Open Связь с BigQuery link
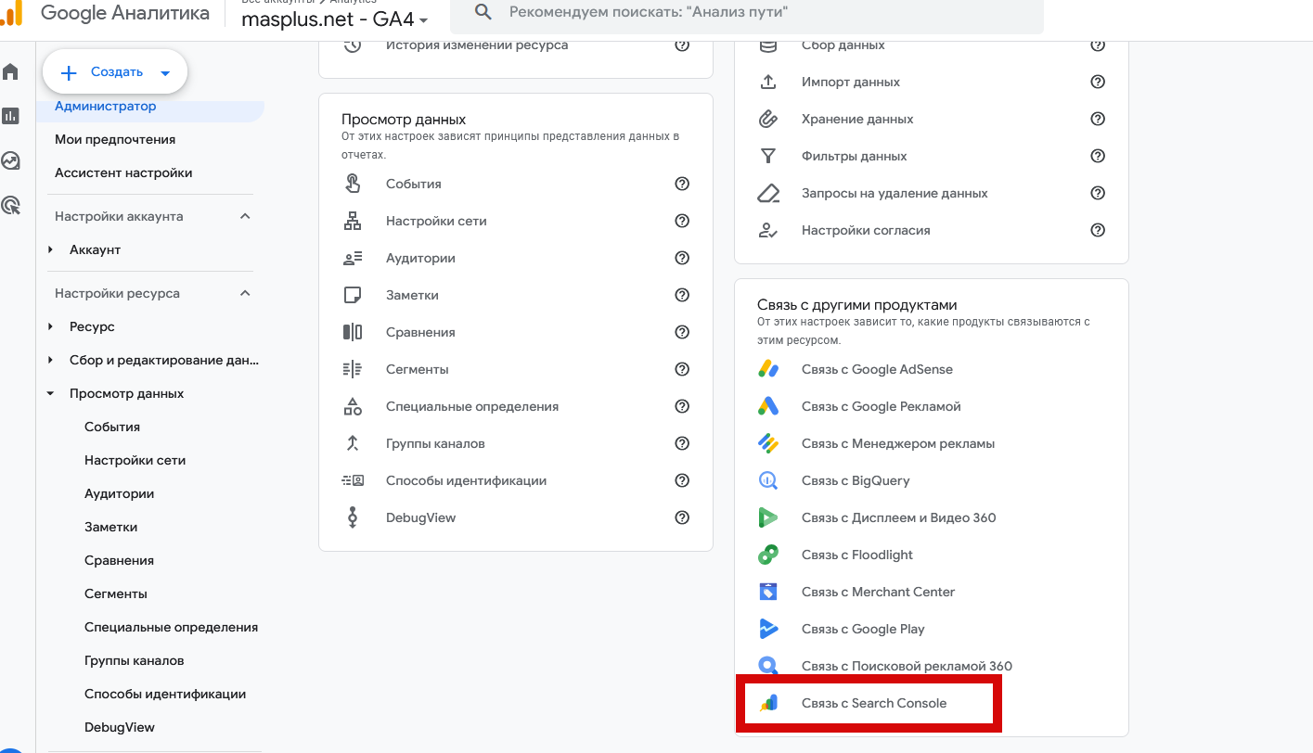1313x753 pixels. (855, 480)
